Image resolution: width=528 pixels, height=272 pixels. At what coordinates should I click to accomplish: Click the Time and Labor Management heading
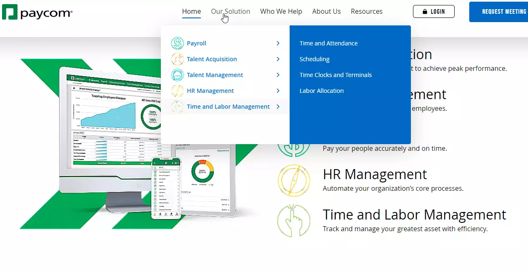414,215
